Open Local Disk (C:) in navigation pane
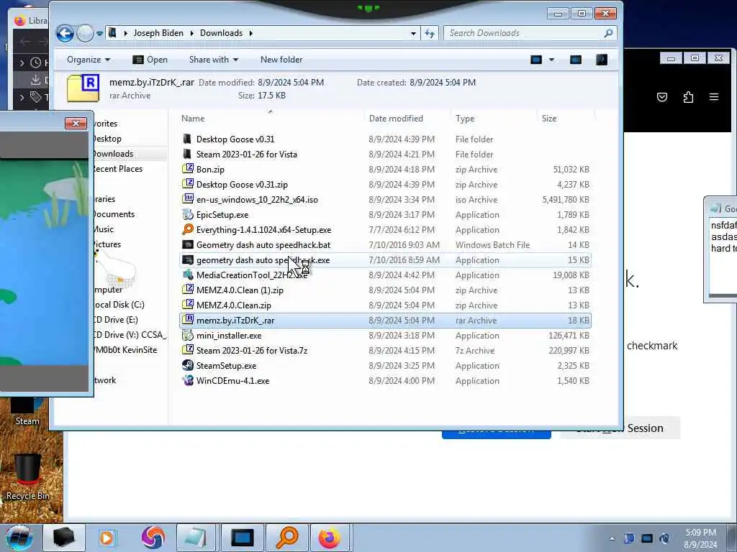 (119, 305)
